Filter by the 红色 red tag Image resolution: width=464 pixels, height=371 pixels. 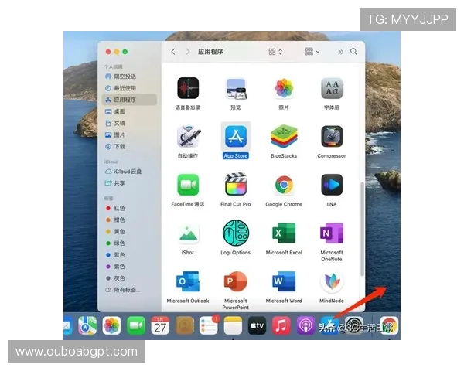pyautogui.click(x=119, y=208)
